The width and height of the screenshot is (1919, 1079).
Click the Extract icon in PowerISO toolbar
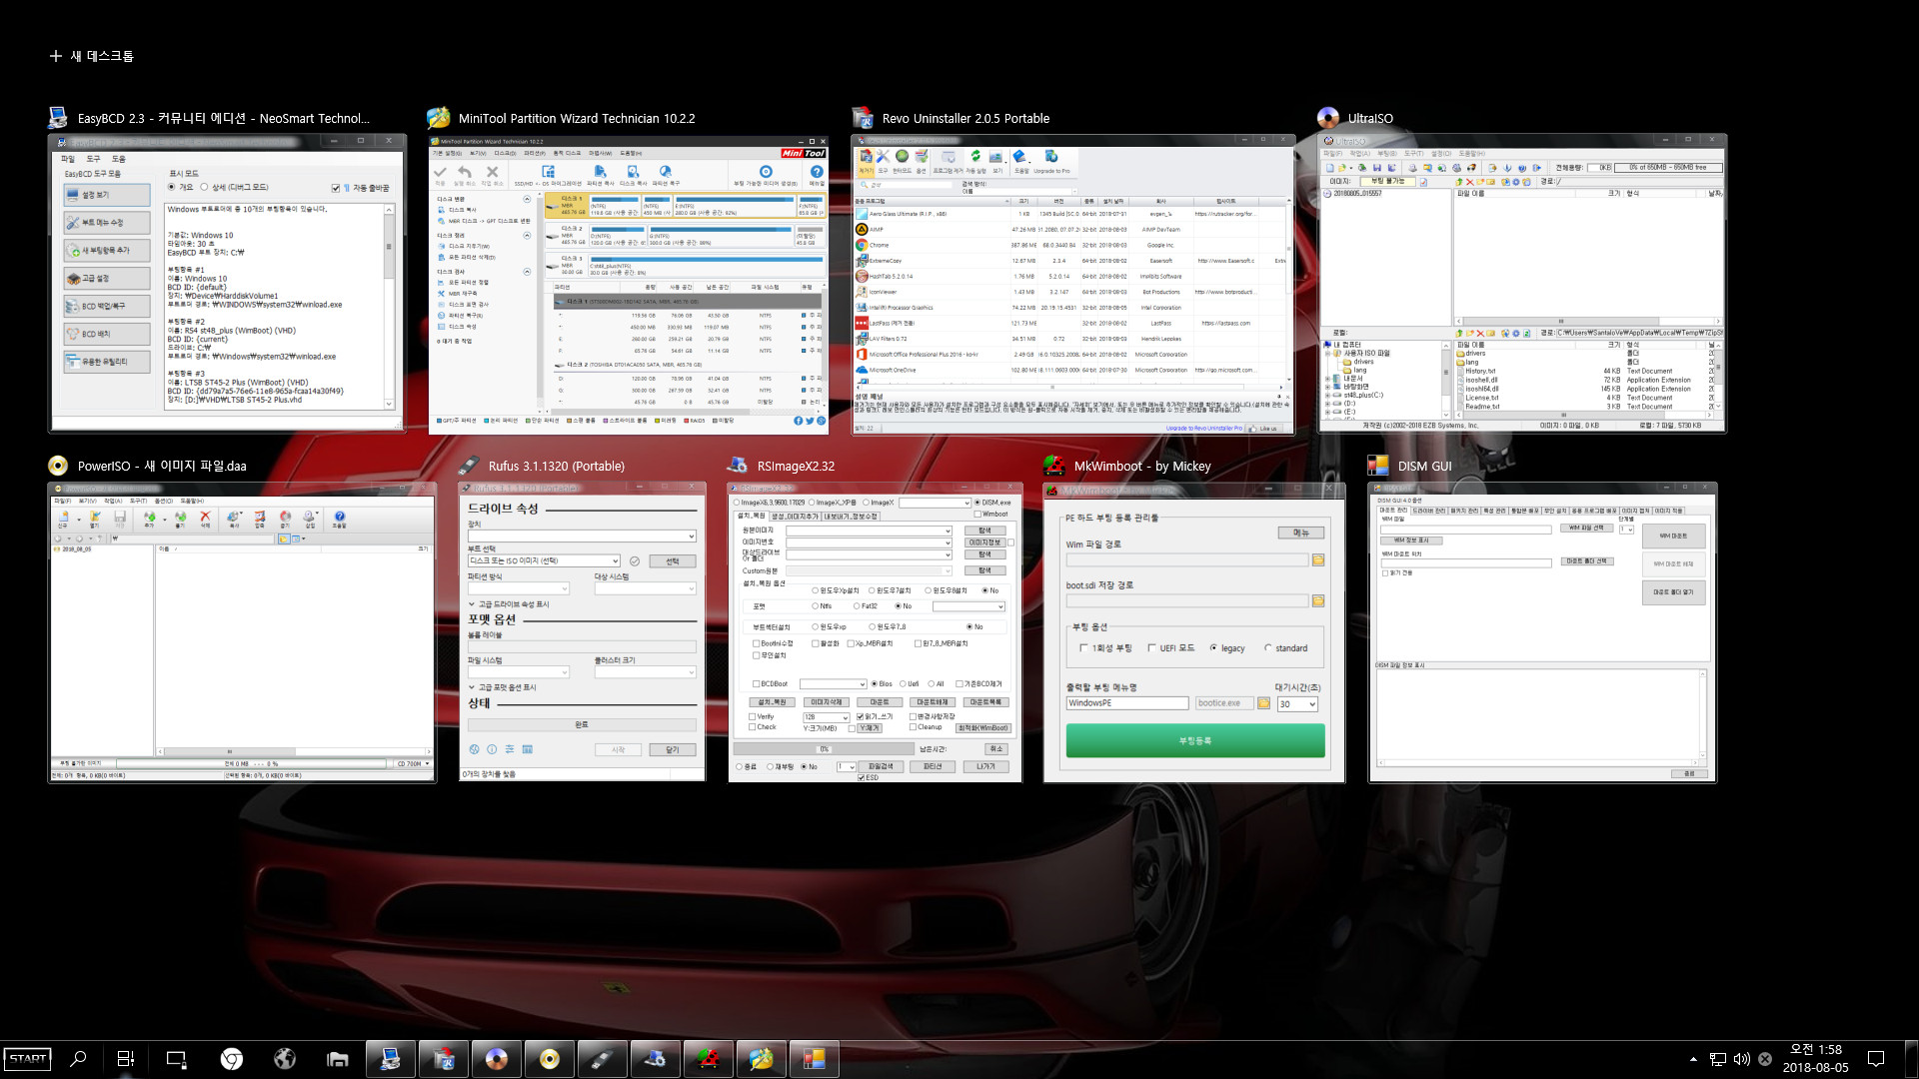[181, 518]
